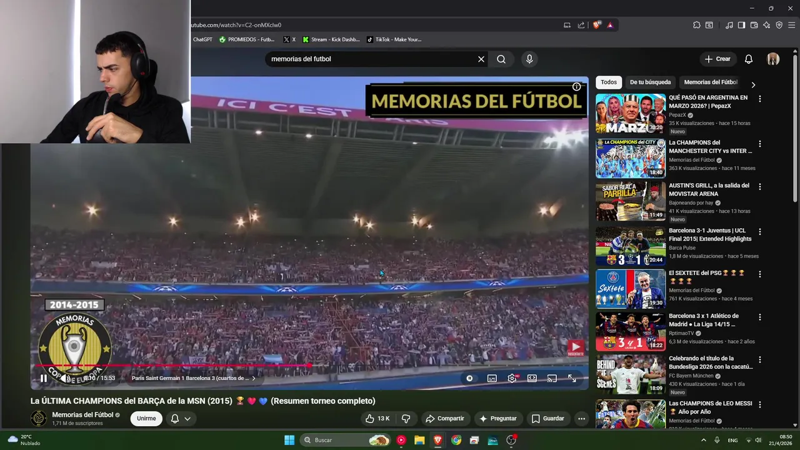Seek using the red video progress bar
Viewport: 800px width, 450px height.
click(x=309, y=366)
